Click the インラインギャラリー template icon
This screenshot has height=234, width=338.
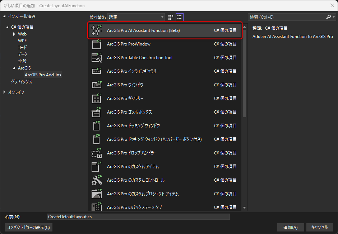click(96, 71)
